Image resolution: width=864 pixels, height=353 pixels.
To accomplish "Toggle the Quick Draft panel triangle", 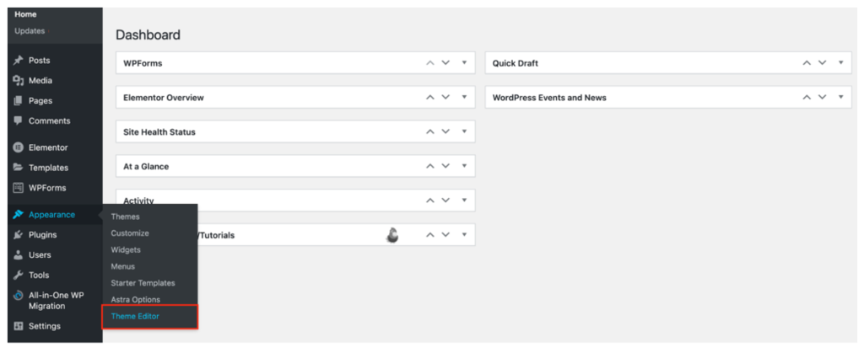I will point(840,63).
